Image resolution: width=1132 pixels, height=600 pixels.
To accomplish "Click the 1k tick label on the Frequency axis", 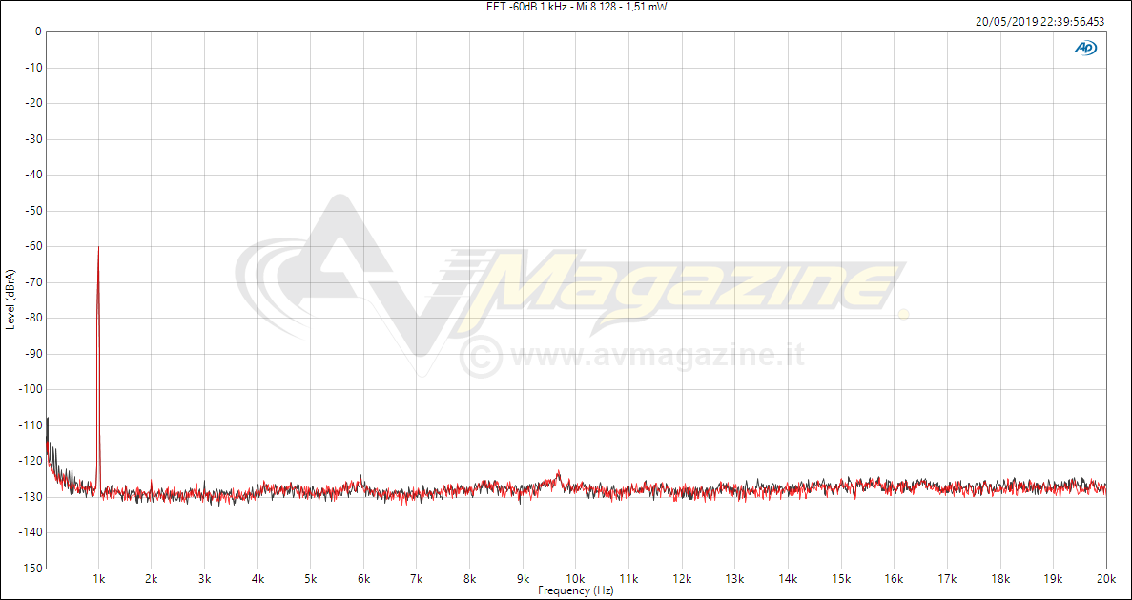I will coord(99,579).
